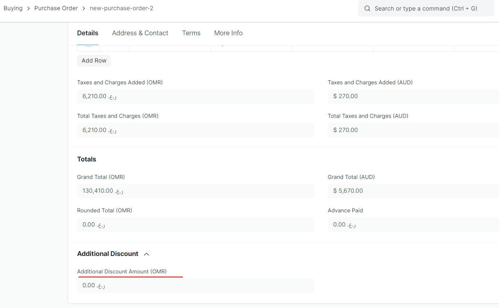The image size is (499, 308).
Task: Click the Rounded Total (OMR) field
Action: (195, 224)
